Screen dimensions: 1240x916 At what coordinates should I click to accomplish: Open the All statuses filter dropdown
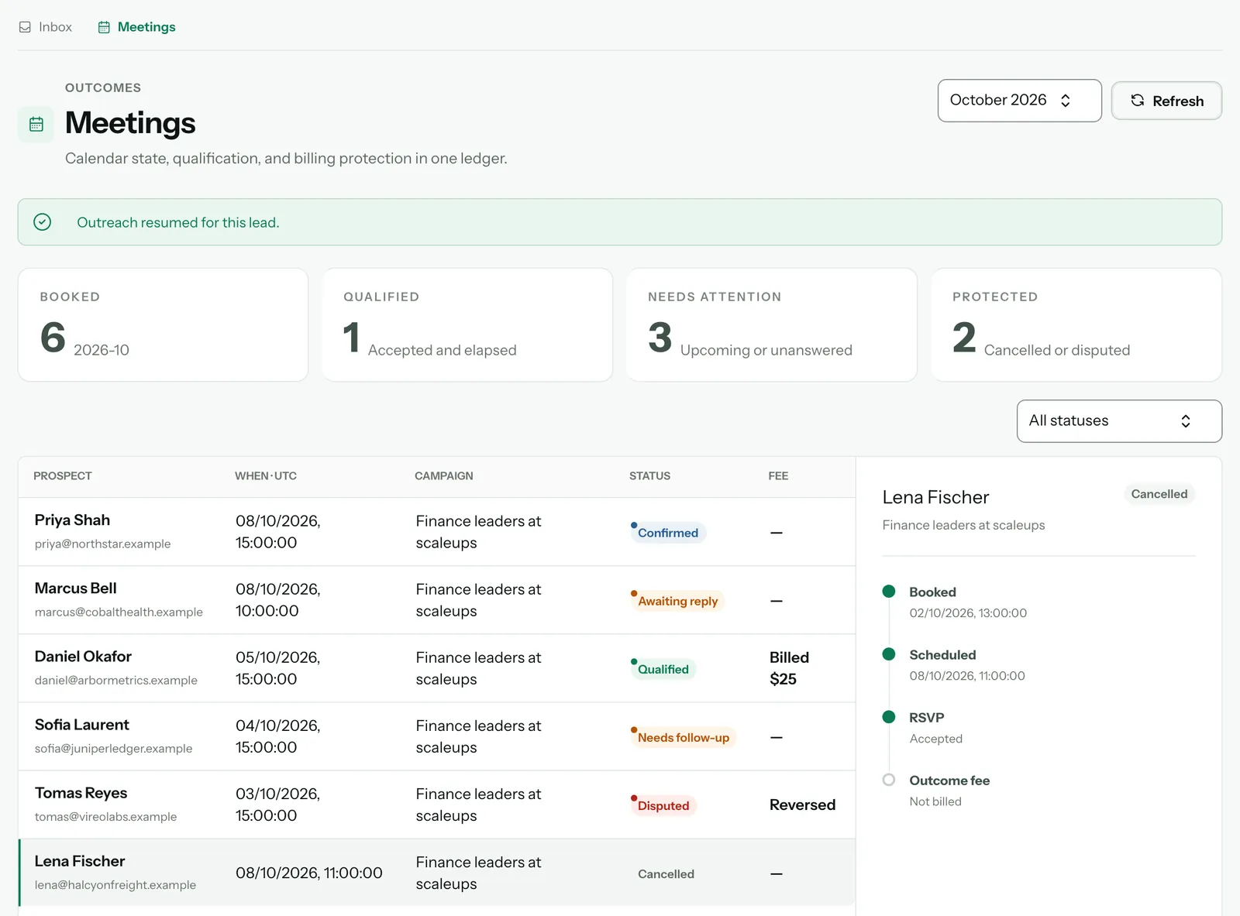tap(1119, 421)
